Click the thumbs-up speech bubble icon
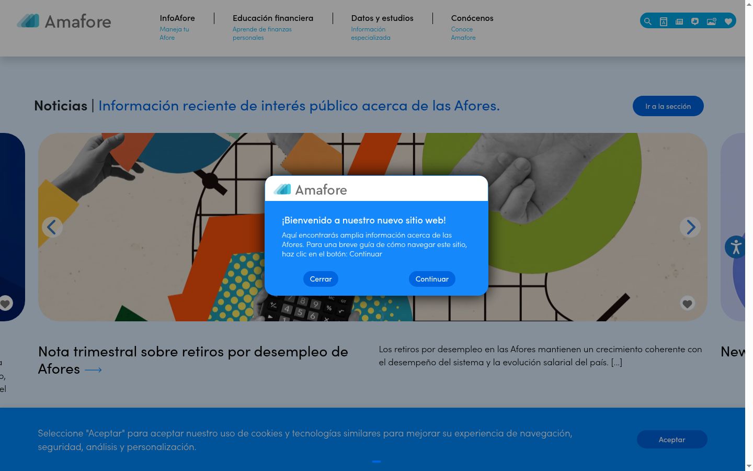 [694, 21]
